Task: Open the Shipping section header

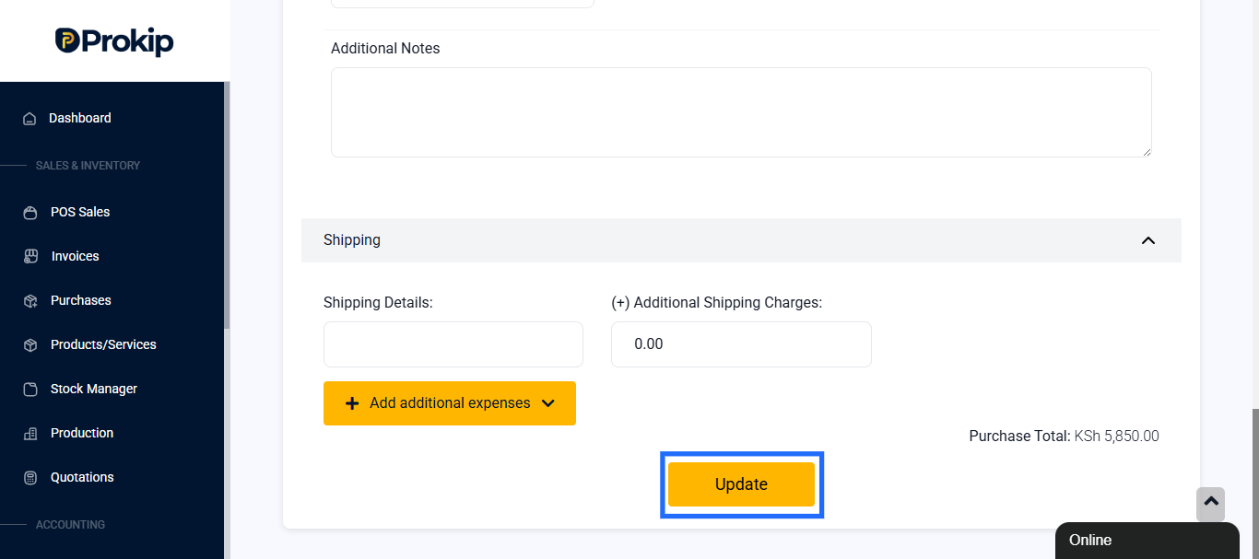Action: 741,240
